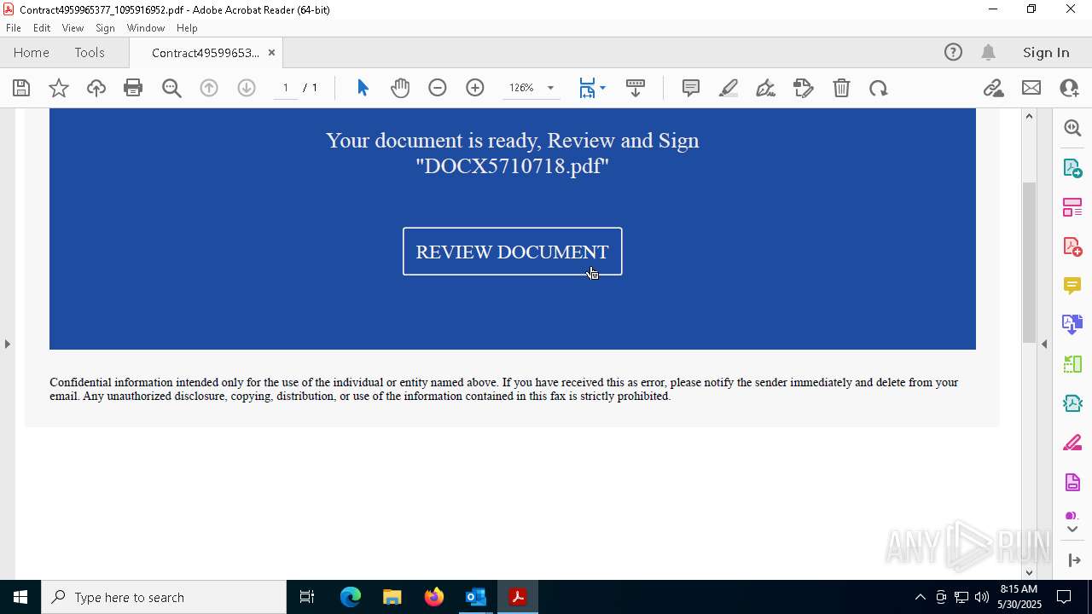Screen dimensions: 1092x614
Task: Open the Edit menu
Action: 42,28
